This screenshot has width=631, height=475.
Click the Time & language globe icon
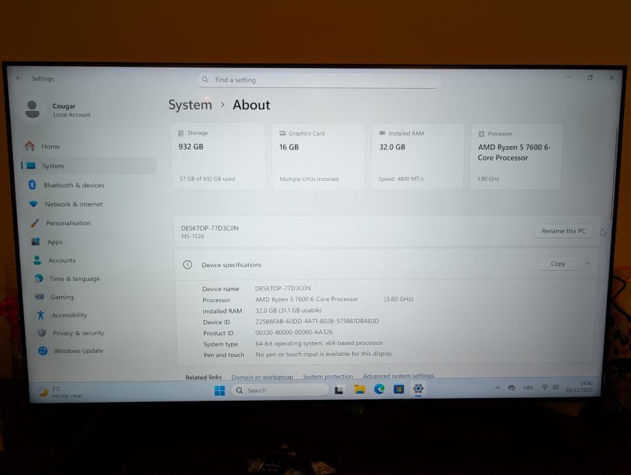coord(39,278)
